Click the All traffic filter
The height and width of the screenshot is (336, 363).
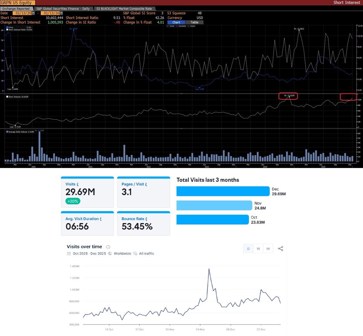(146, 254)
